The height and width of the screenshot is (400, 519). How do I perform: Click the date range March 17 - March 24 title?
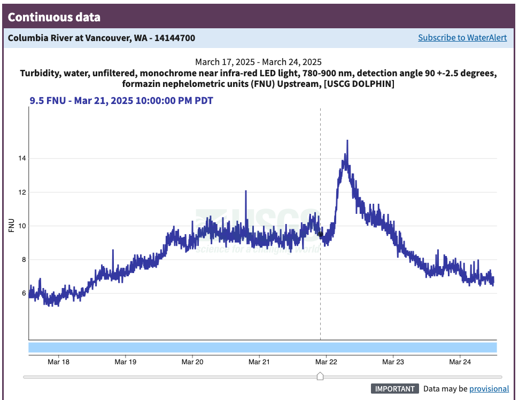258,62
